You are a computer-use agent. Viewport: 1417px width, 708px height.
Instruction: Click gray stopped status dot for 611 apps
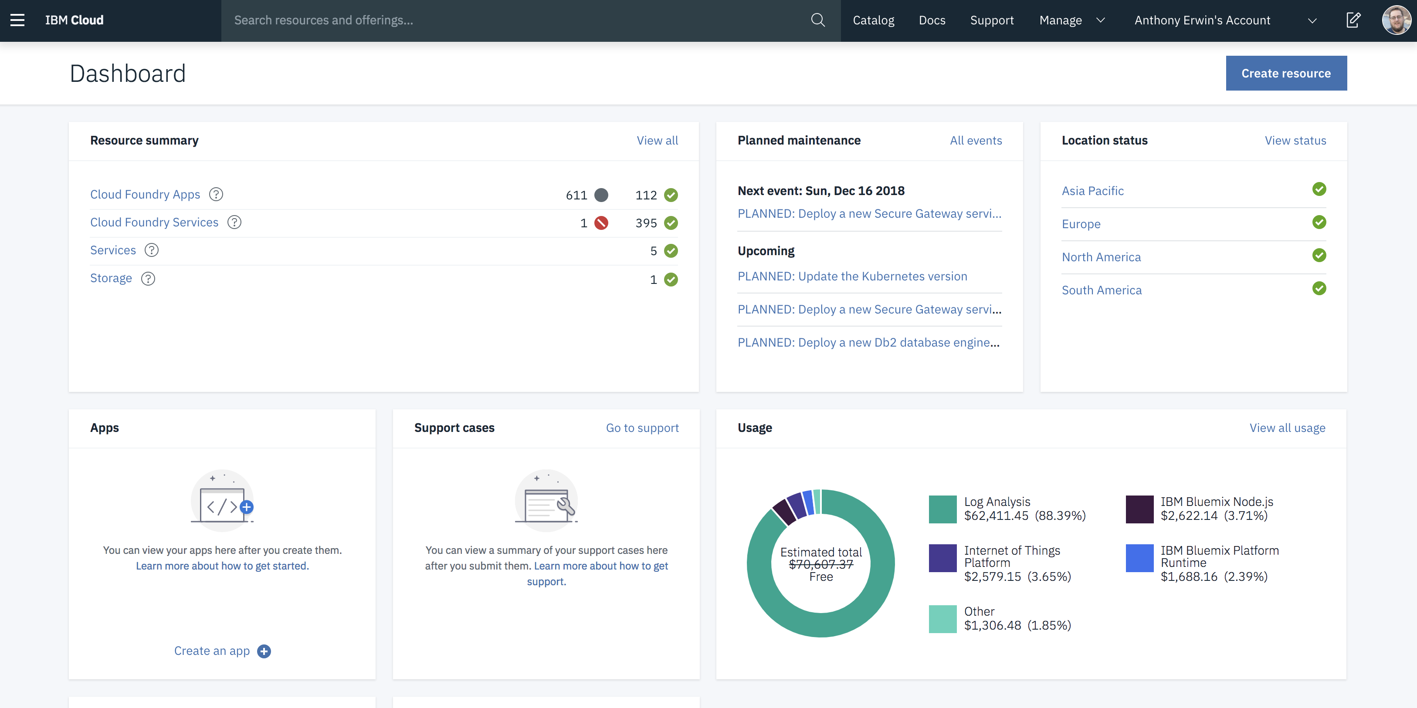(601, 195)
